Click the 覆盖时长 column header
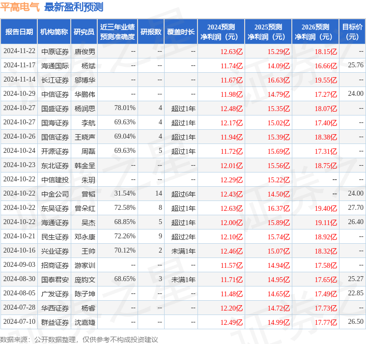 pos(181,32)
